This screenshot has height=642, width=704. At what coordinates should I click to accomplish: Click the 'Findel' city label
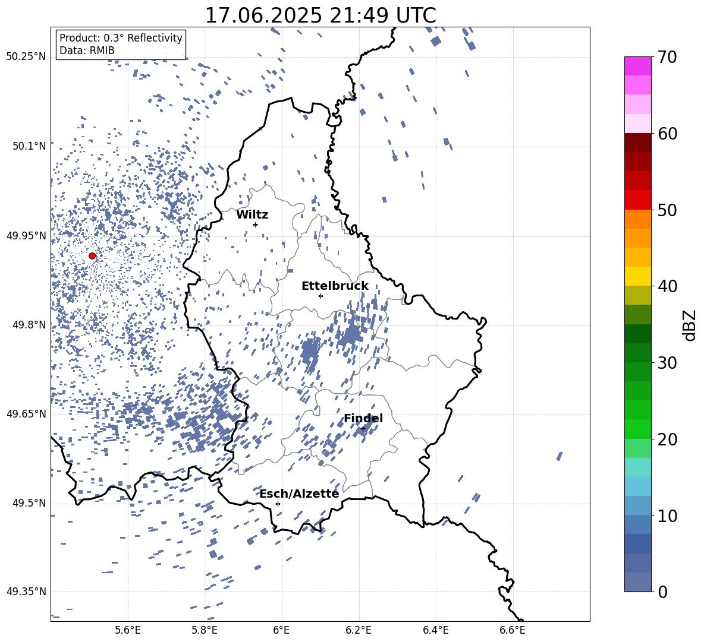pyautogui.click(x=363, y=418)
